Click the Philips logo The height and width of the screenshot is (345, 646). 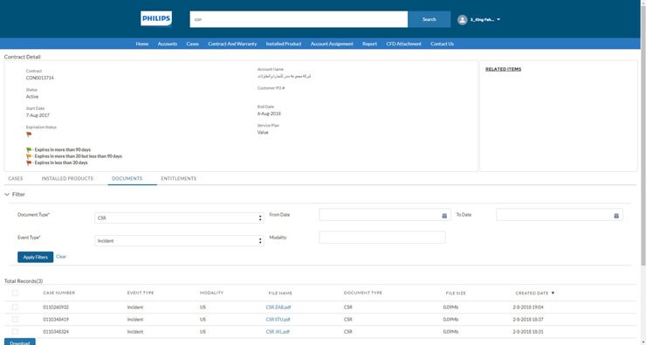156,18
